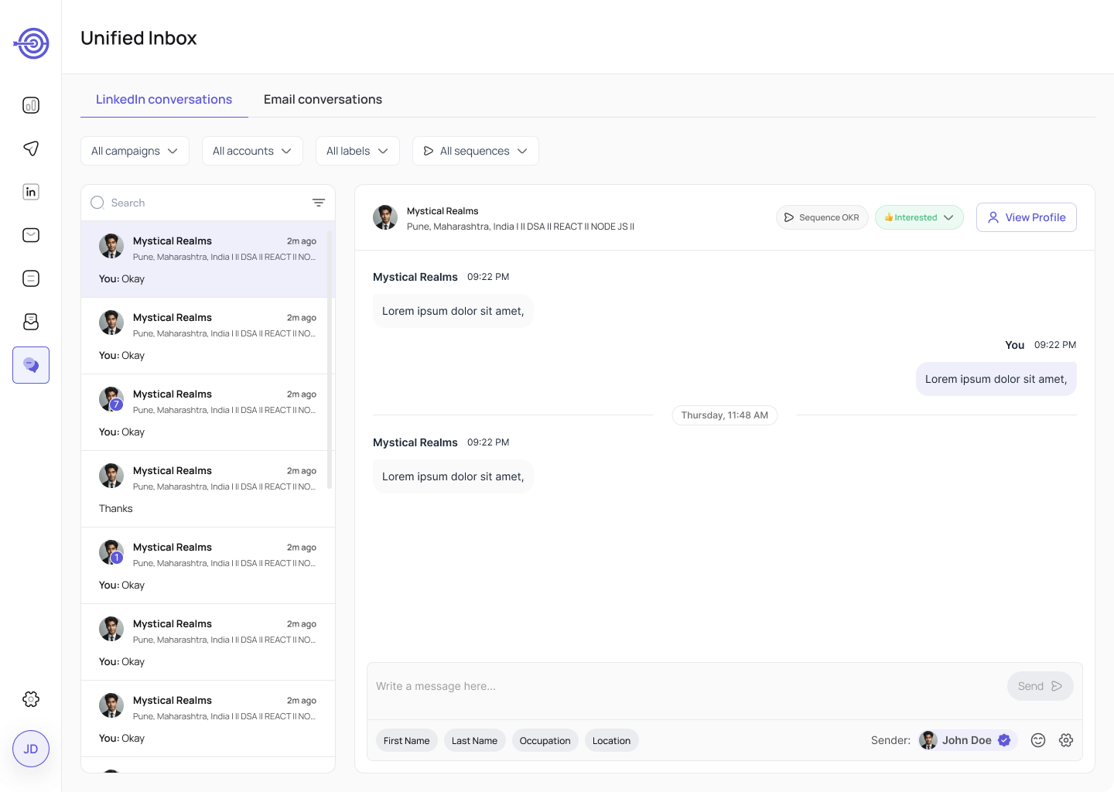Switch to Email conversations tab

click(323, 99)
